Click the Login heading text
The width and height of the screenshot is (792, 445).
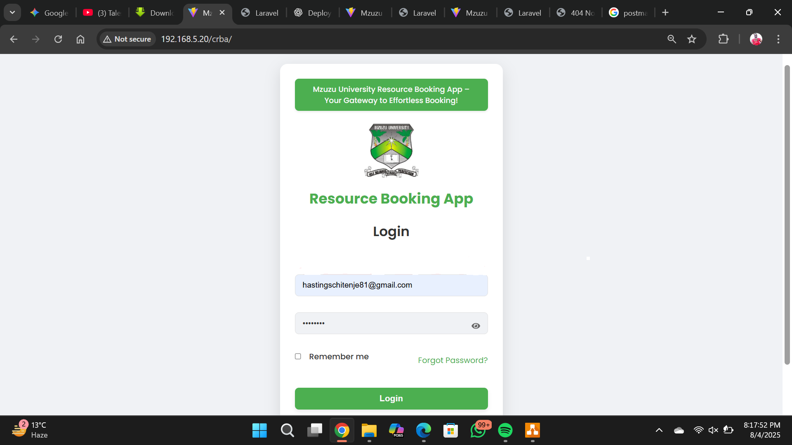coord(391,232)
